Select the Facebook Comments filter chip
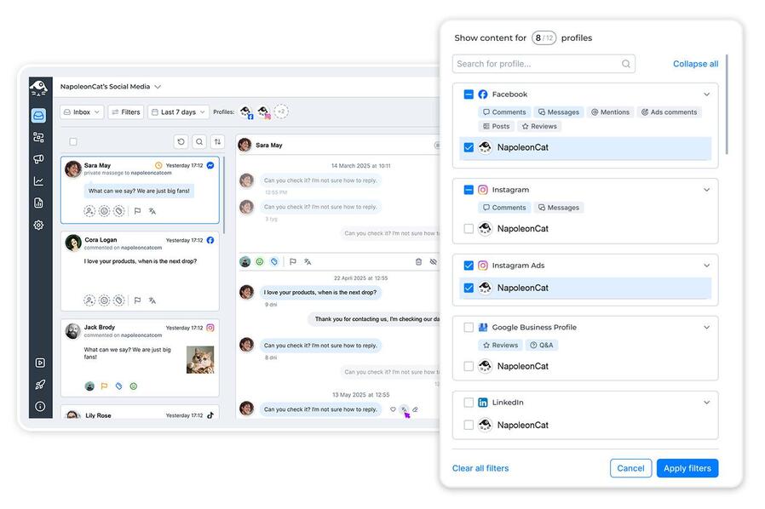This screenshot has width=765, height=509. [504, 112]
